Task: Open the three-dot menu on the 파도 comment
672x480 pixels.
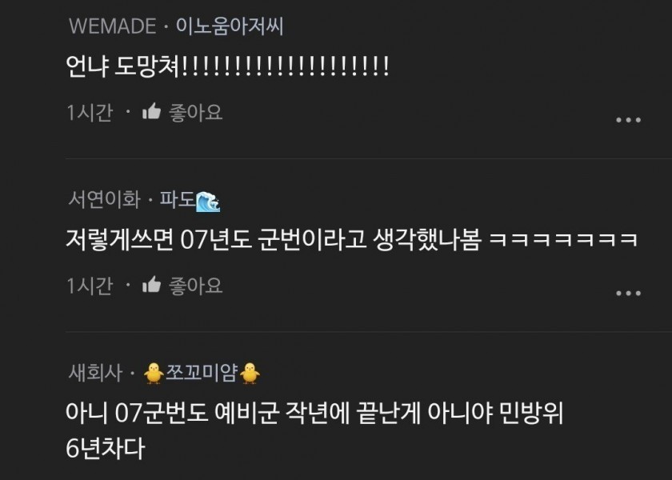Action: click(x=628, y=294)
